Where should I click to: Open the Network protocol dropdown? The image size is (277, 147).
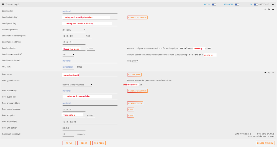(x=74, y=30)
